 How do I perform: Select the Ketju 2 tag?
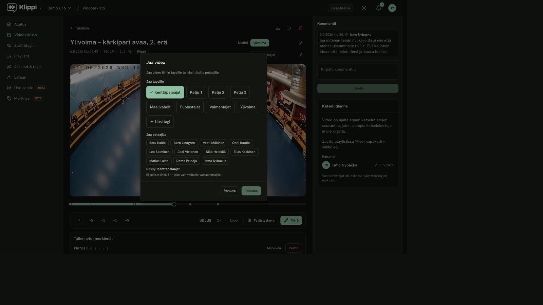click(x=218, y=92)
